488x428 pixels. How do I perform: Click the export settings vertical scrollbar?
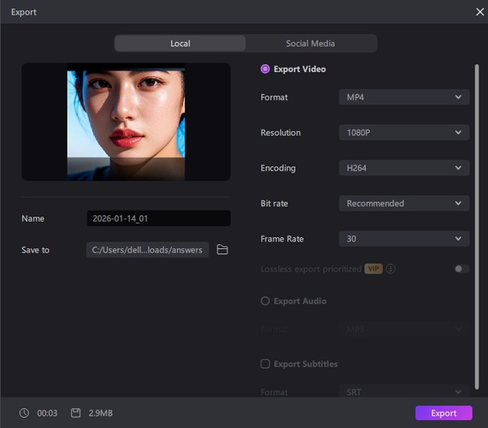tap(477, 227)
